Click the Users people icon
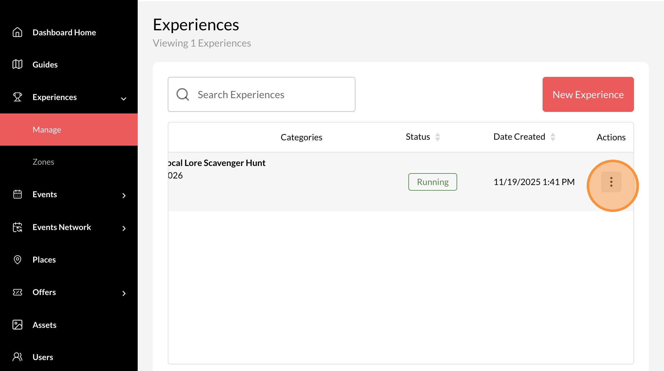The image size is (664, 371). click(18, 357)
